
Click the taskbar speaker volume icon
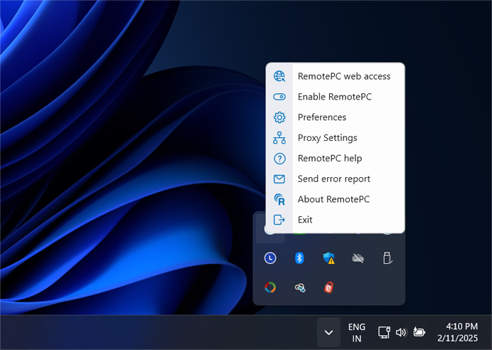pyautogui.click(x=401, y=332)
